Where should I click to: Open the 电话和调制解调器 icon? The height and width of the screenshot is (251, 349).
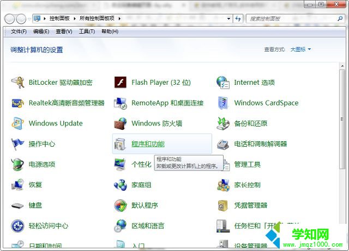[x=223, y=145]
